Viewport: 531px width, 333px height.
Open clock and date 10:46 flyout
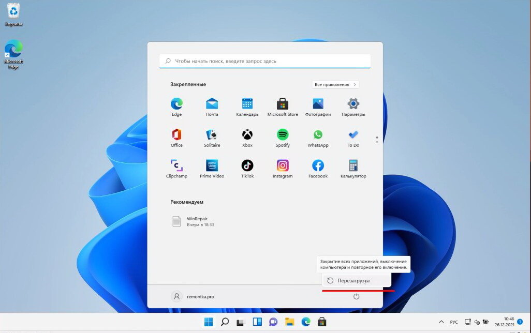click(504, 322)
